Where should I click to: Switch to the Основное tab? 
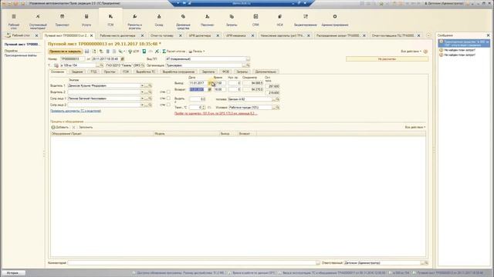point(58,72)
